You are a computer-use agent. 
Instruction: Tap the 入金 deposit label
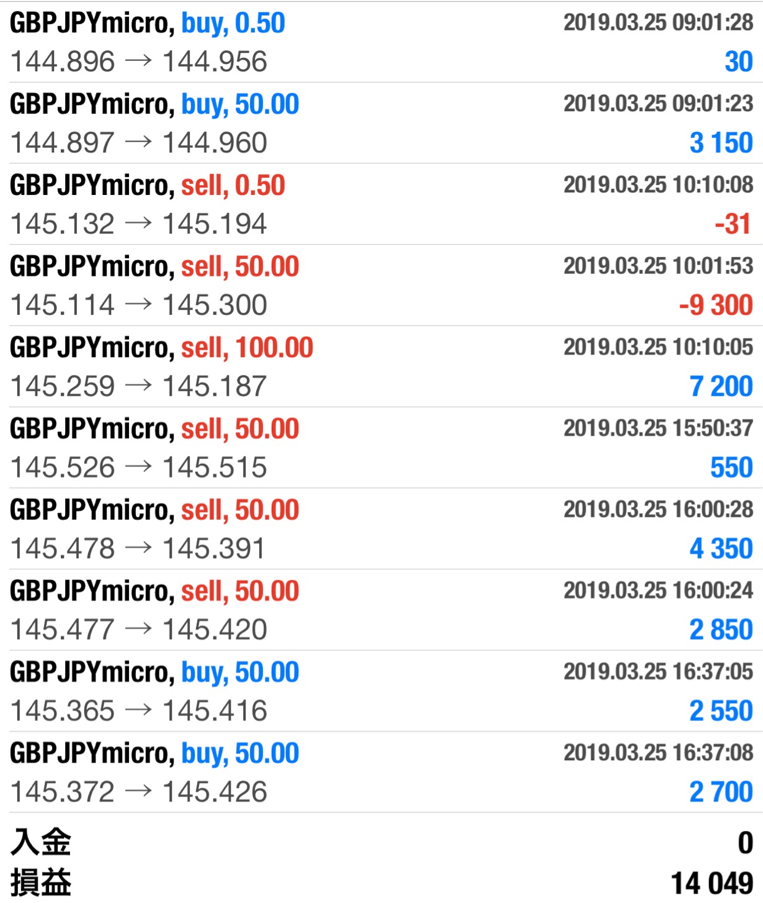click(41, 843)
